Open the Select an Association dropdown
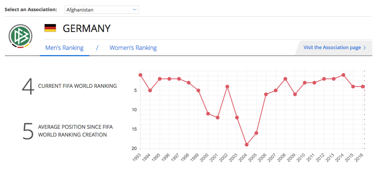Screen dimensions: 376x169 tap(101, 10)
